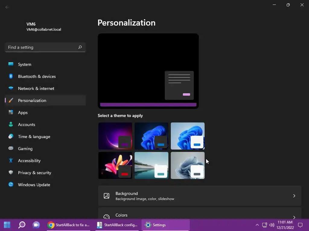Apply the lake landscape theme
This screenshot has width=309, height=231.
(x=151, y=165)
